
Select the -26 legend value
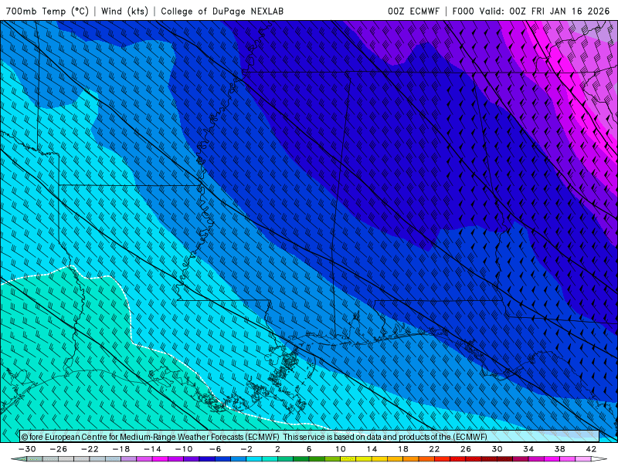(x=59, y=449)
